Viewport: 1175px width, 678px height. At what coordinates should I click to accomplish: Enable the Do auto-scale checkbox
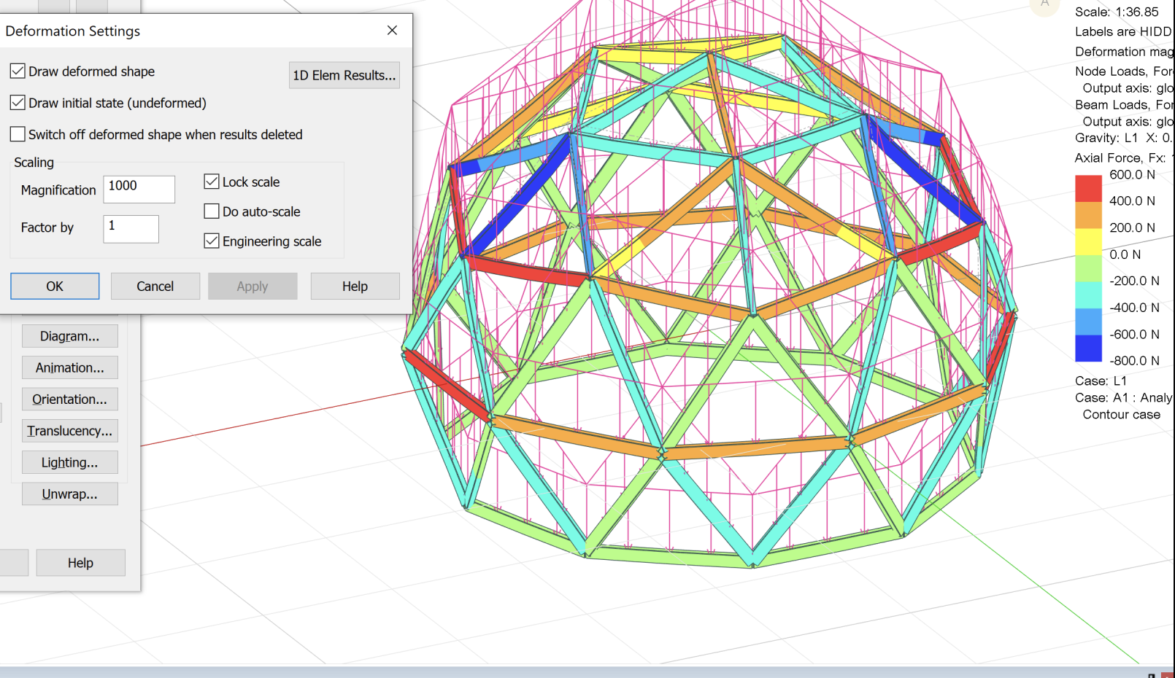click(212, 211)
